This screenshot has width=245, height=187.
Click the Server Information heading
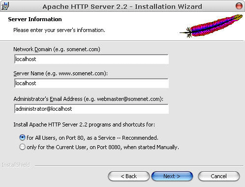pyautogui.click(x=35, y=19)
